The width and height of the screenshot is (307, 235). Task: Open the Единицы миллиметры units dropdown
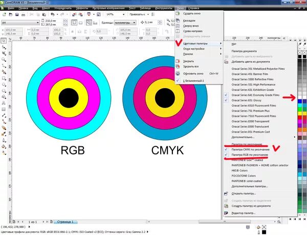click(x=134, y=22)
